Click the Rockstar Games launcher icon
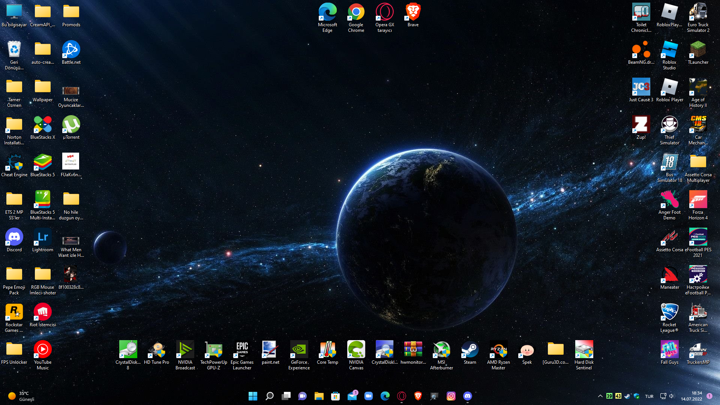720x405 pixels. click(x=14, y=318)
